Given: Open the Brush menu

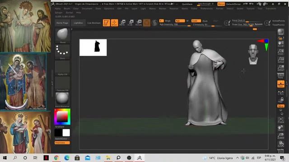Looking at the screenshot, I should pyautogui.click(x=67, y=9).
